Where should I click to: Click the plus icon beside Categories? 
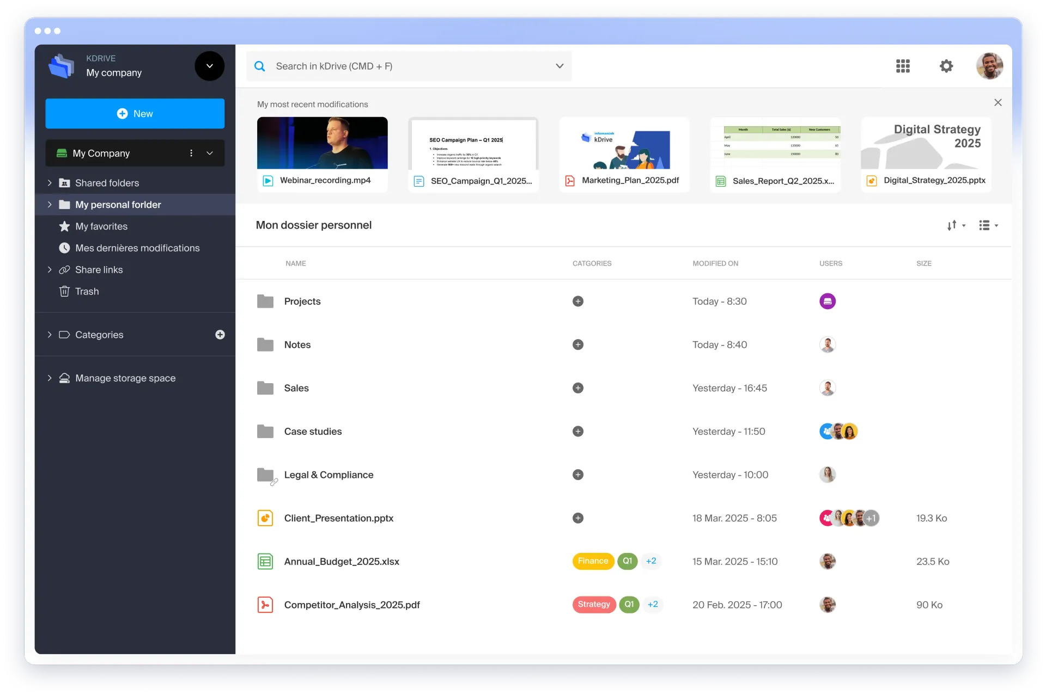220,335
